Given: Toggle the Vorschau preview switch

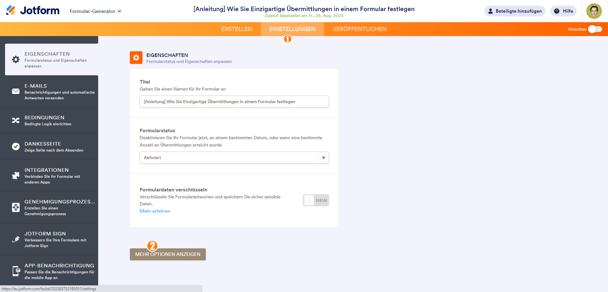Looking at the screenshot, I should click(595, 29).
